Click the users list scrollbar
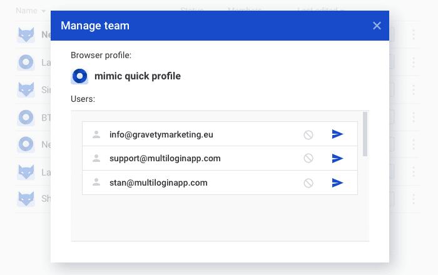This screenshot has width=438, height=275. coord(365,134)
